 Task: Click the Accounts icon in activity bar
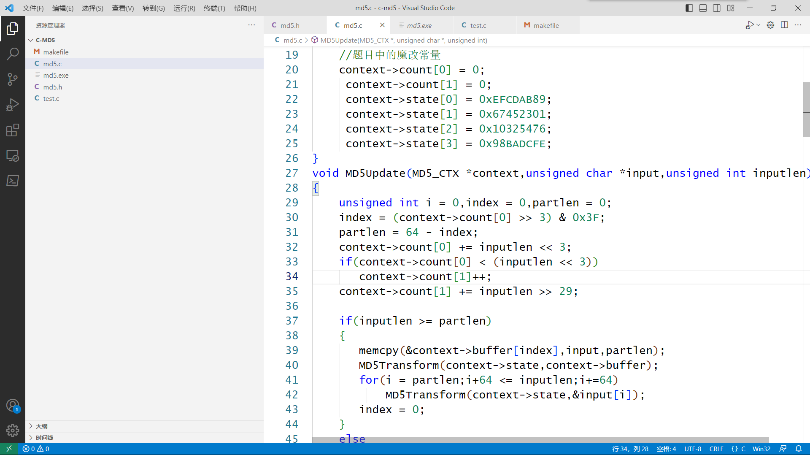13,406
